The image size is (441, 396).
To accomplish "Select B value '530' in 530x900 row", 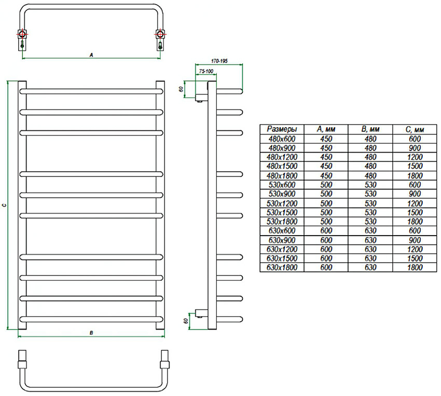I will [370, 194].
